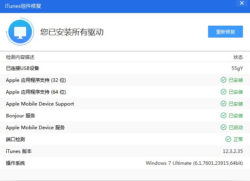This screenshot has height=181, width=250.
Task: Click 已安装 status for Apple Mobile Device Support
Action: (x=236, y=104)
